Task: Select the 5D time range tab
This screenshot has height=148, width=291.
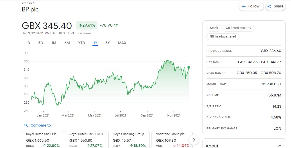Action: (41, 43)
